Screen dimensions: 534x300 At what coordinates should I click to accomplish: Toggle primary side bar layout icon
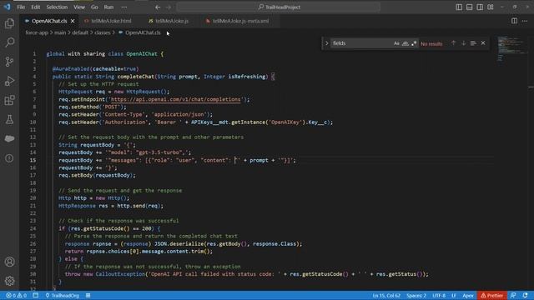459,7
